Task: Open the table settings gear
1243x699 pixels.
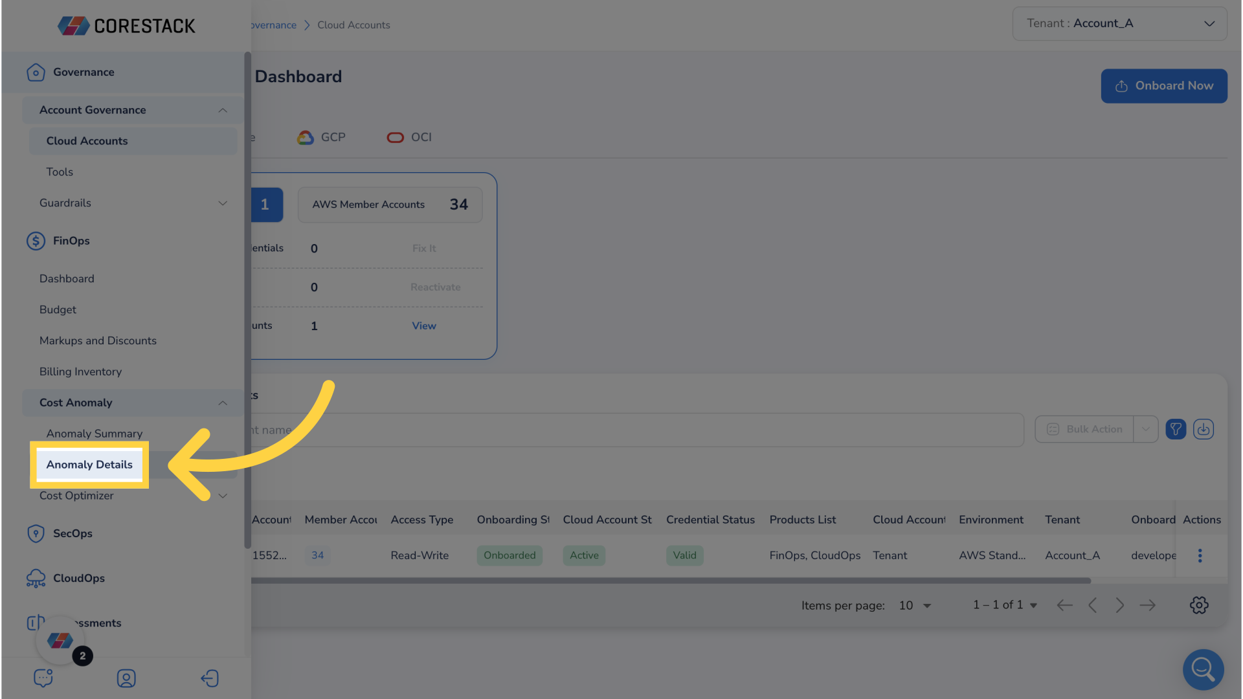Action: tap(1199, 605)
